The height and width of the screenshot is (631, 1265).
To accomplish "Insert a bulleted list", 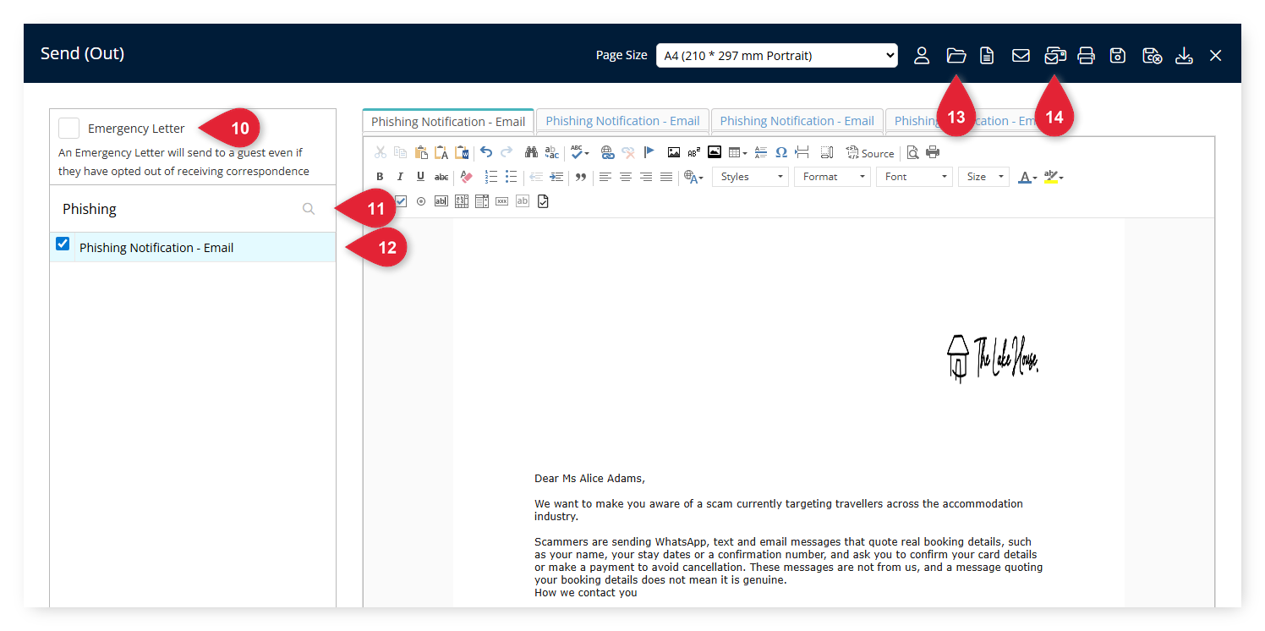I will click(511, 177).
